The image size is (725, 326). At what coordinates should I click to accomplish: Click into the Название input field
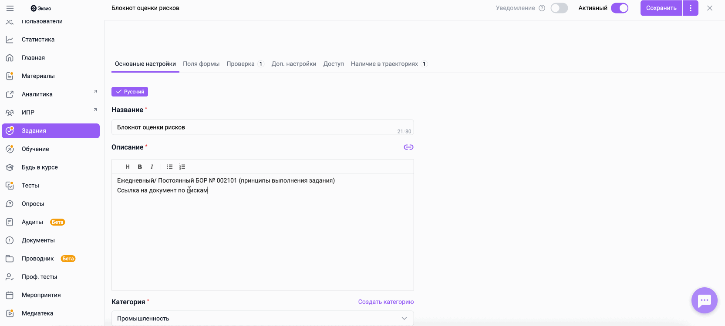[x=253, y=127]
